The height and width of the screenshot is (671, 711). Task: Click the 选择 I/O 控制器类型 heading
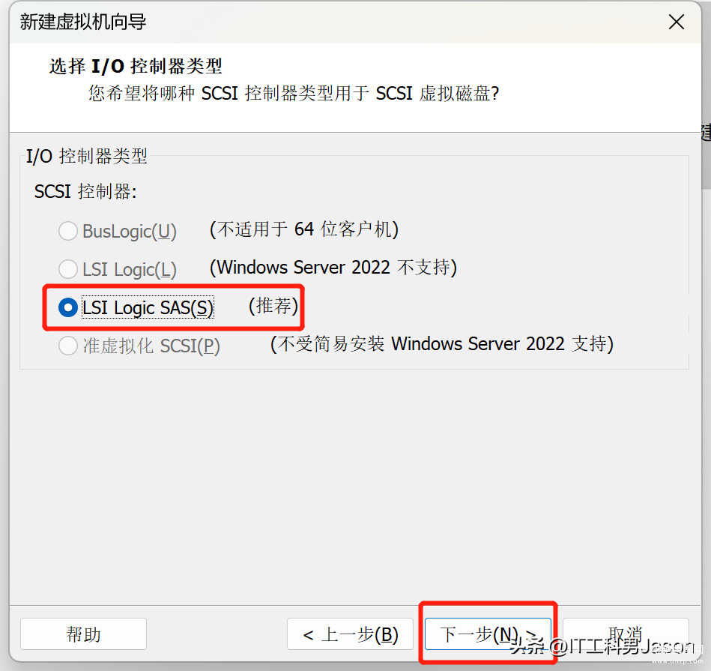(136, 66)
